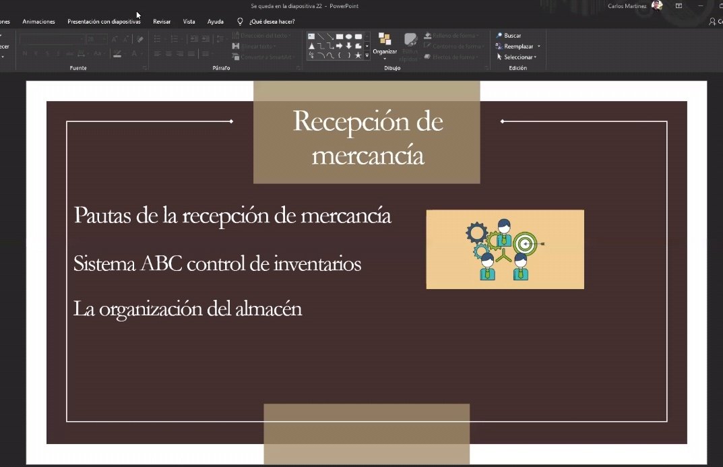
Task: Select the Text Box shape in gallery
Action: pos(311,36)
